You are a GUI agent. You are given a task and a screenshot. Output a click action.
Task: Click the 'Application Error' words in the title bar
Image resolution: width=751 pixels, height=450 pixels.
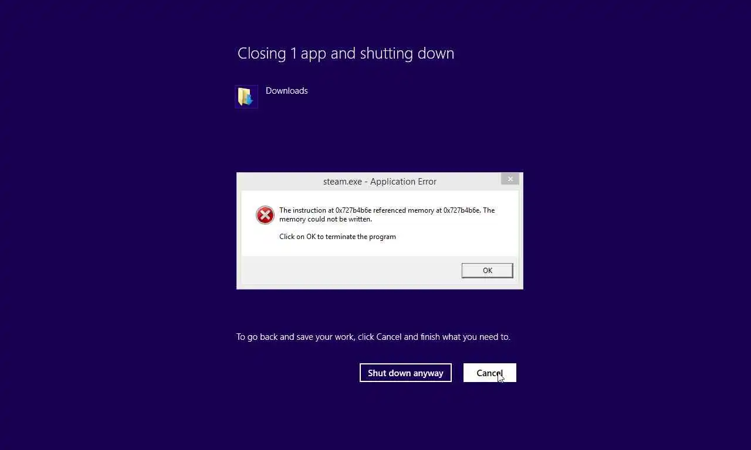coord(403,182)
